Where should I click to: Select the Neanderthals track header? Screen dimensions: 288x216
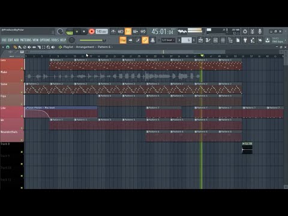click(12, 136)
